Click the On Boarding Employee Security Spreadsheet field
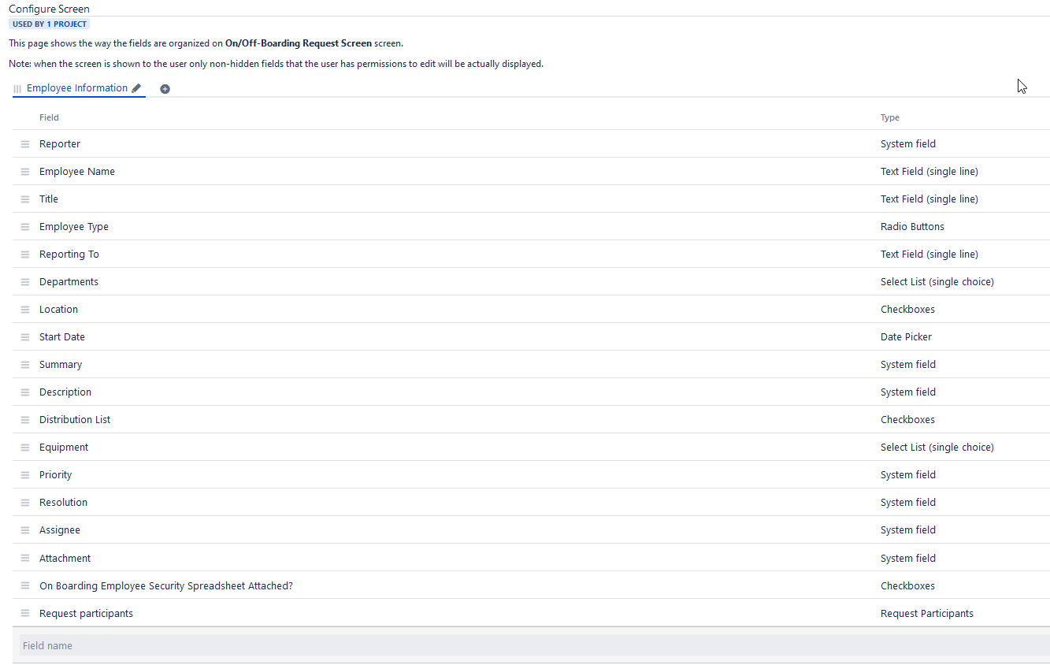 [x=166, y=586]
